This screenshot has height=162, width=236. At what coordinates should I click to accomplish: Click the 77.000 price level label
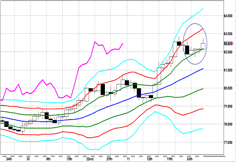click(228, 142)
